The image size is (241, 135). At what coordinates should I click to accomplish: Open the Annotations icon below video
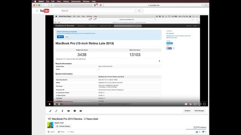coord(69,111)
